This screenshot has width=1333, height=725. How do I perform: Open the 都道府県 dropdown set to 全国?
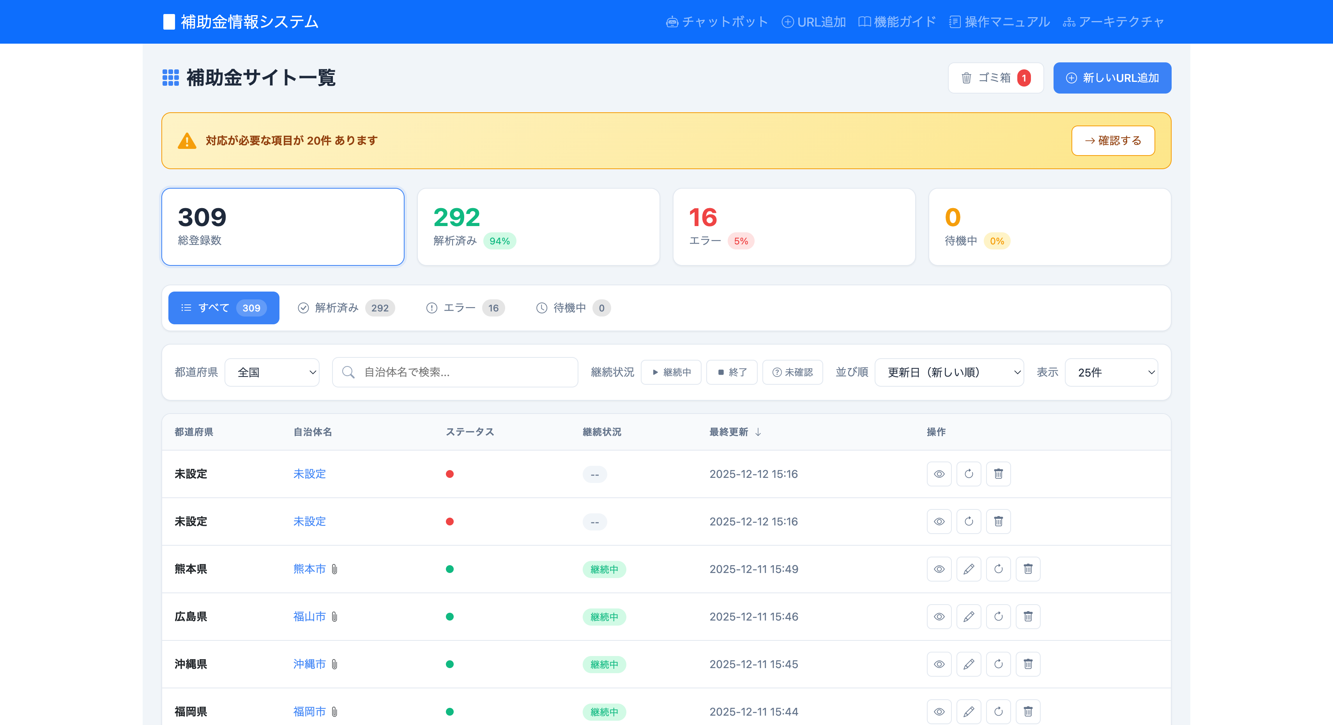[x=272, y=372]
